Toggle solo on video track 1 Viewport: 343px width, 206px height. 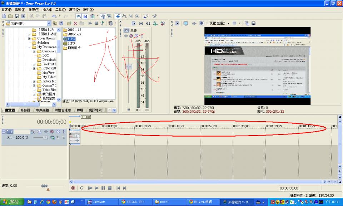(64, 132)
